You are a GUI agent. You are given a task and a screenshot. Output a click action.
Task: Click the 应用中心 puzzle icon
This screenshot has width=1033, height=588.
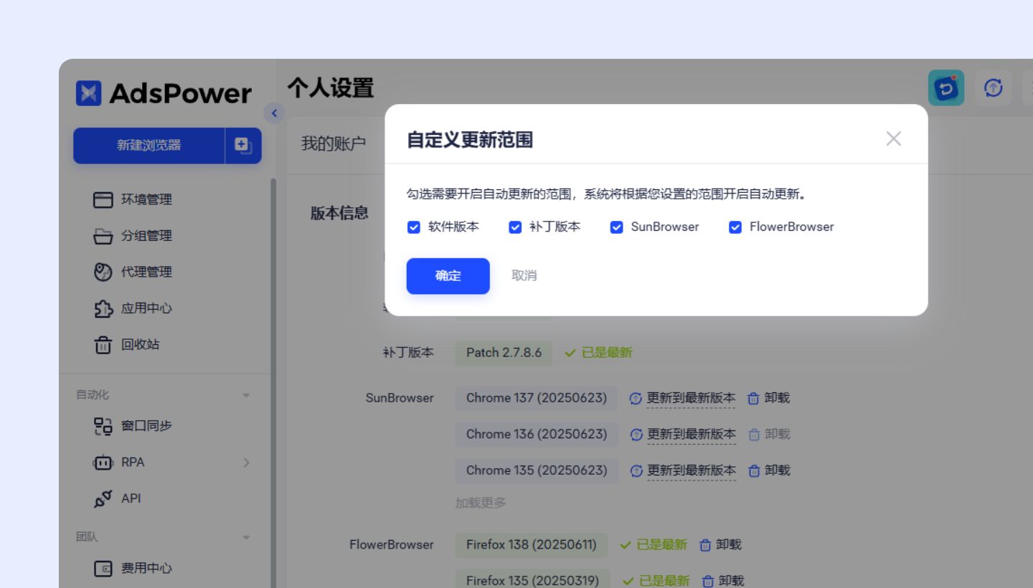(103, 309)
